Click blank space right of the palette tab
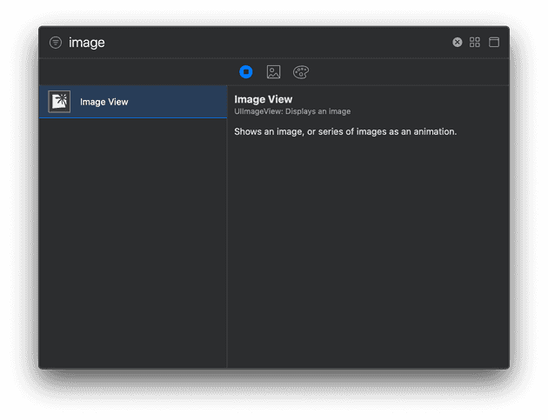Screen dimensions: 548x420 click(x=409, y=72)
